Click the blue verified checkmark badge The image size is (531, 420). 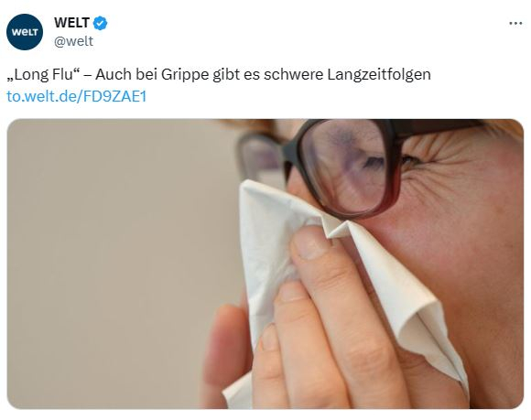[x=100, y=23]
